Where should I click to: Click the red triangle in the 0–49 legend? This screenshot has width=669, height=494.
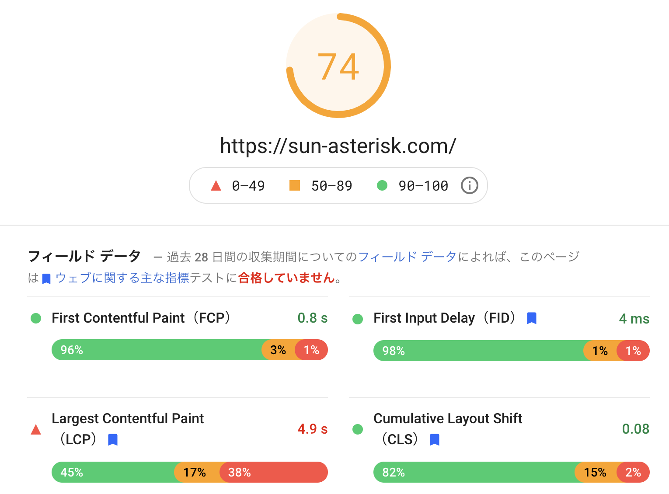click(216, 186)
